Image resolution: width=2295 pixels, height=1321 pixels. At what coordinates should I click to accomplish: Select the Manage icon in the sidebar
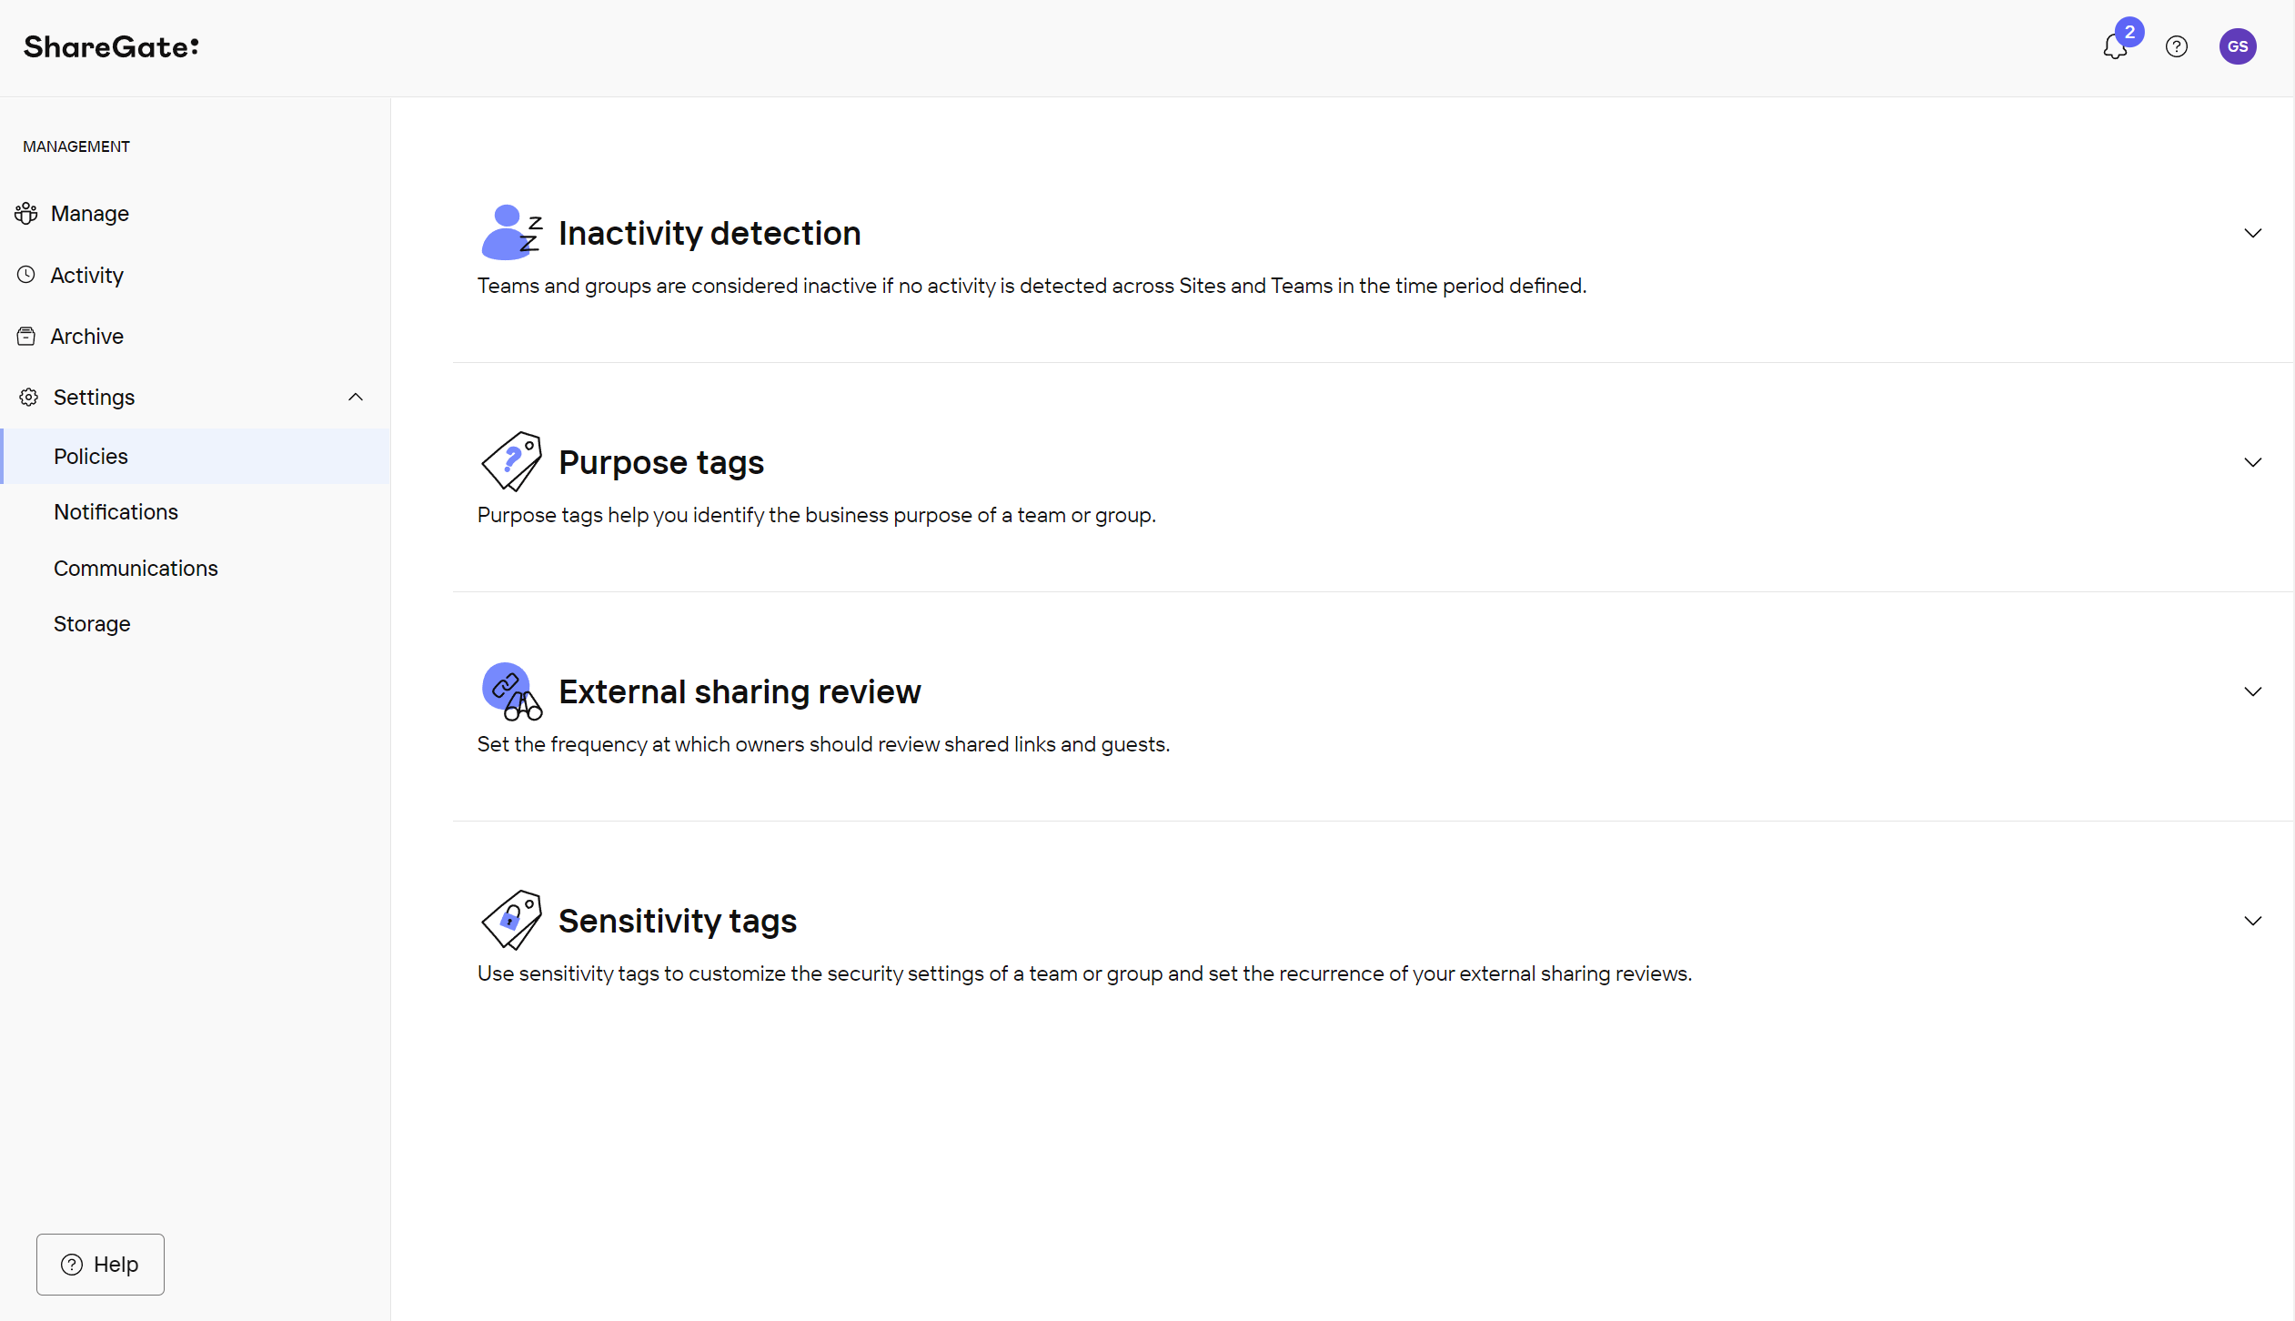pos(26,213)
